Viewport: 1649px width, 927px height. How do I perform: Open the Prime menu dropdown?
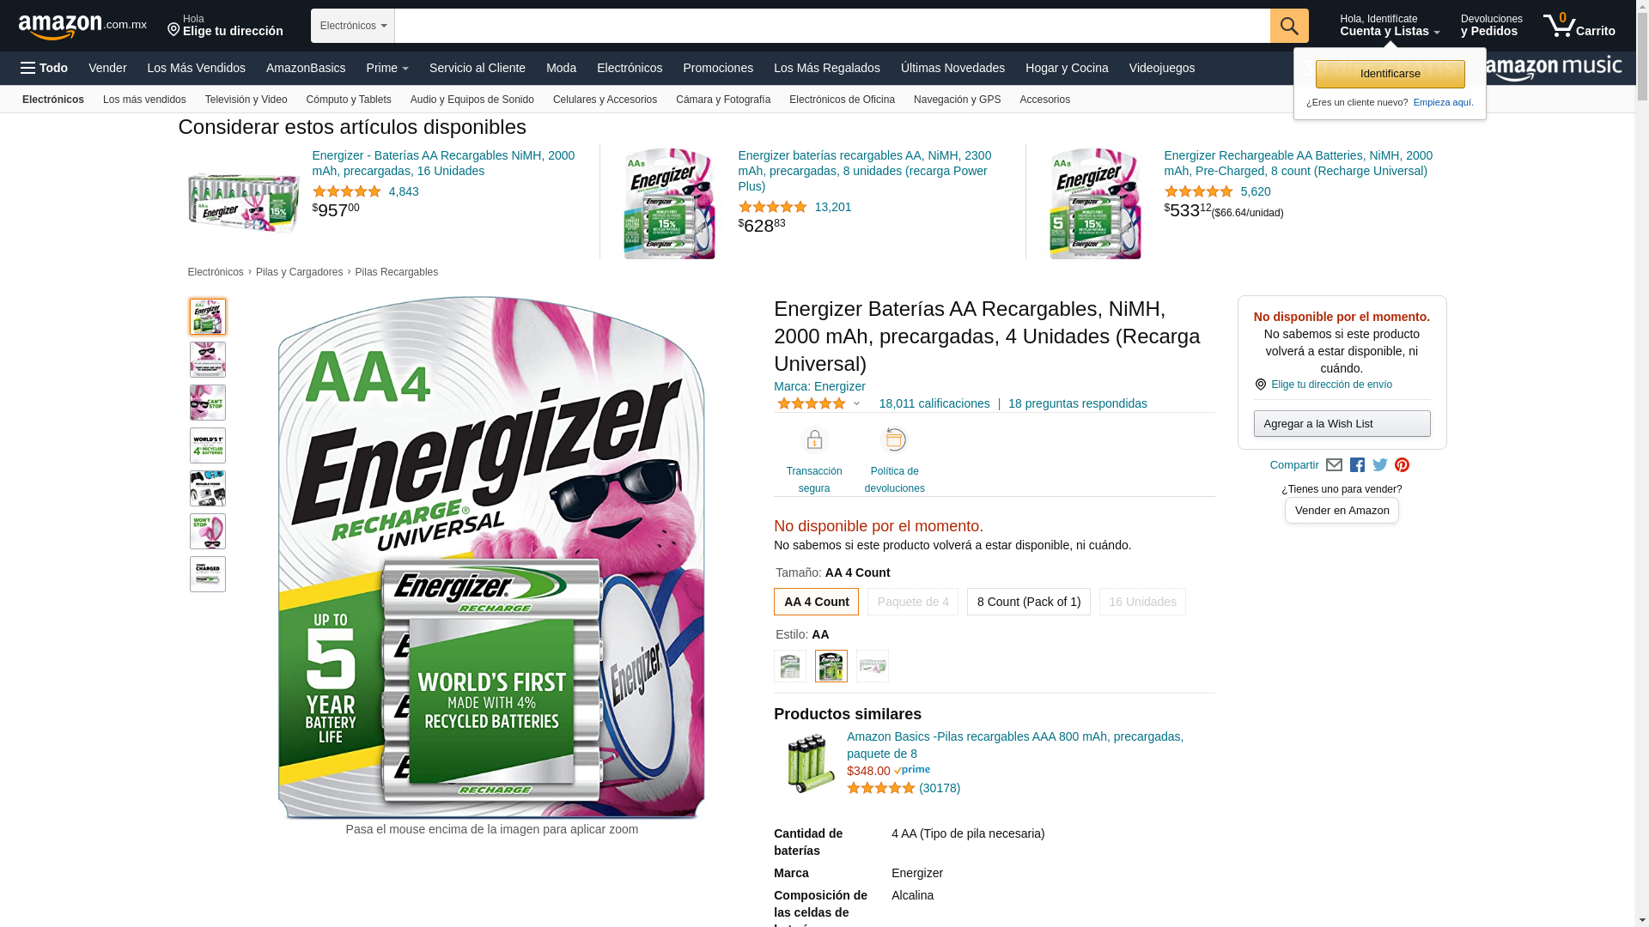click(x=387, y=68)
